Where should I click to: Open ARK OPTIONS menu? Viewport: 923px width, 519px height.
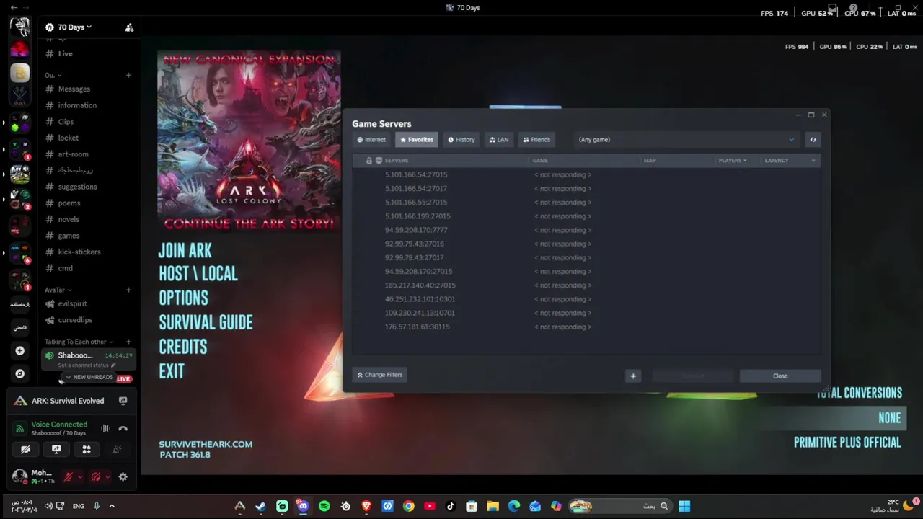point(183,298)
